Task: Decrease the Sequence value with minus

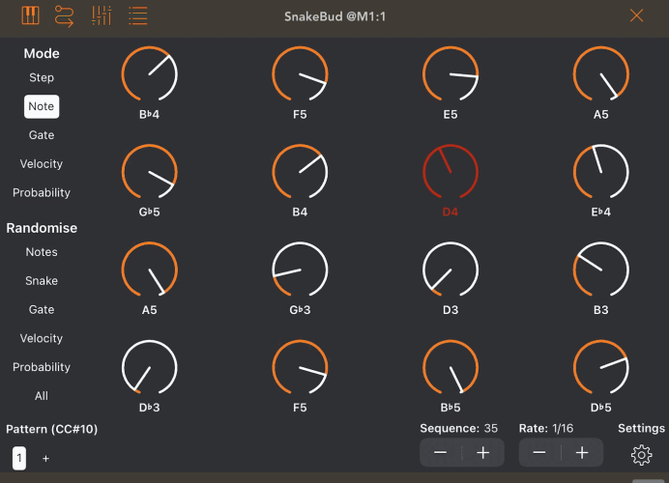Action: pyautogui.click(x=441, y=453)
